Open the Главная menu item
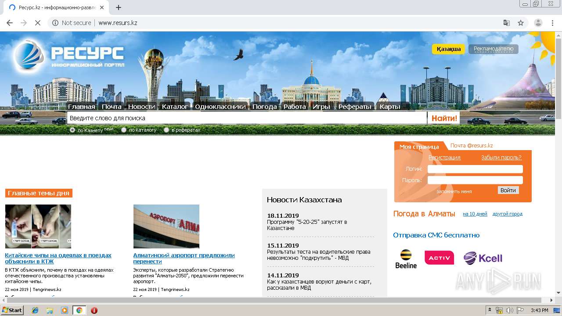The width and height of the screenshot is (562, 316). pyautogui.click(x=81, y=107)
